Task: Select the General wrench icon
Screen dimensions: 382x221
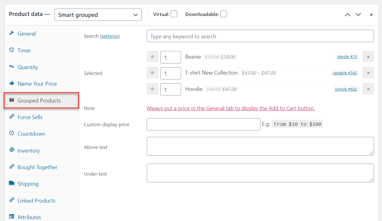Action: [x=12, y=33]
